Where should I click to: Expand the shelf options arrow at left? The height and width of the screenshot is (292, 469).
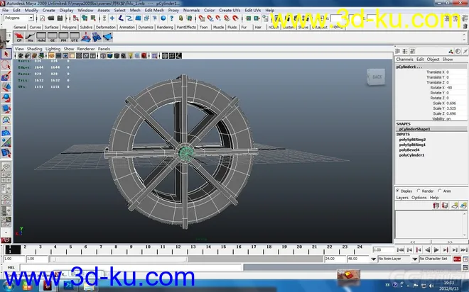(x=8, y=41)
